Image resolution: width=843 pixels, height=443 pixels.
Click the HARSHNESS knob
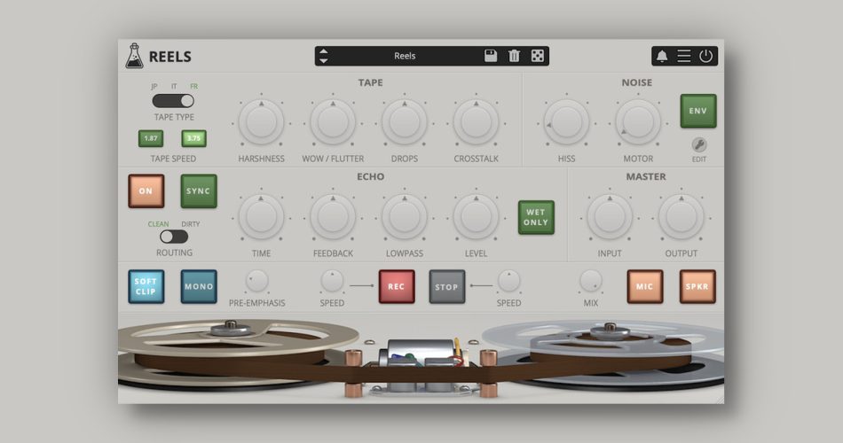(261, 123)
